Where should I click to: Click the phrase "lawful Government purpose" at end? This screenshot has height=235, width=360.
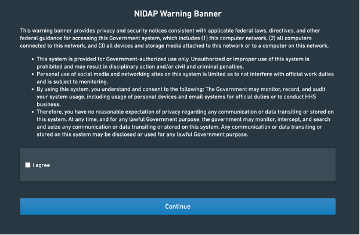click(x=213, y=134)
